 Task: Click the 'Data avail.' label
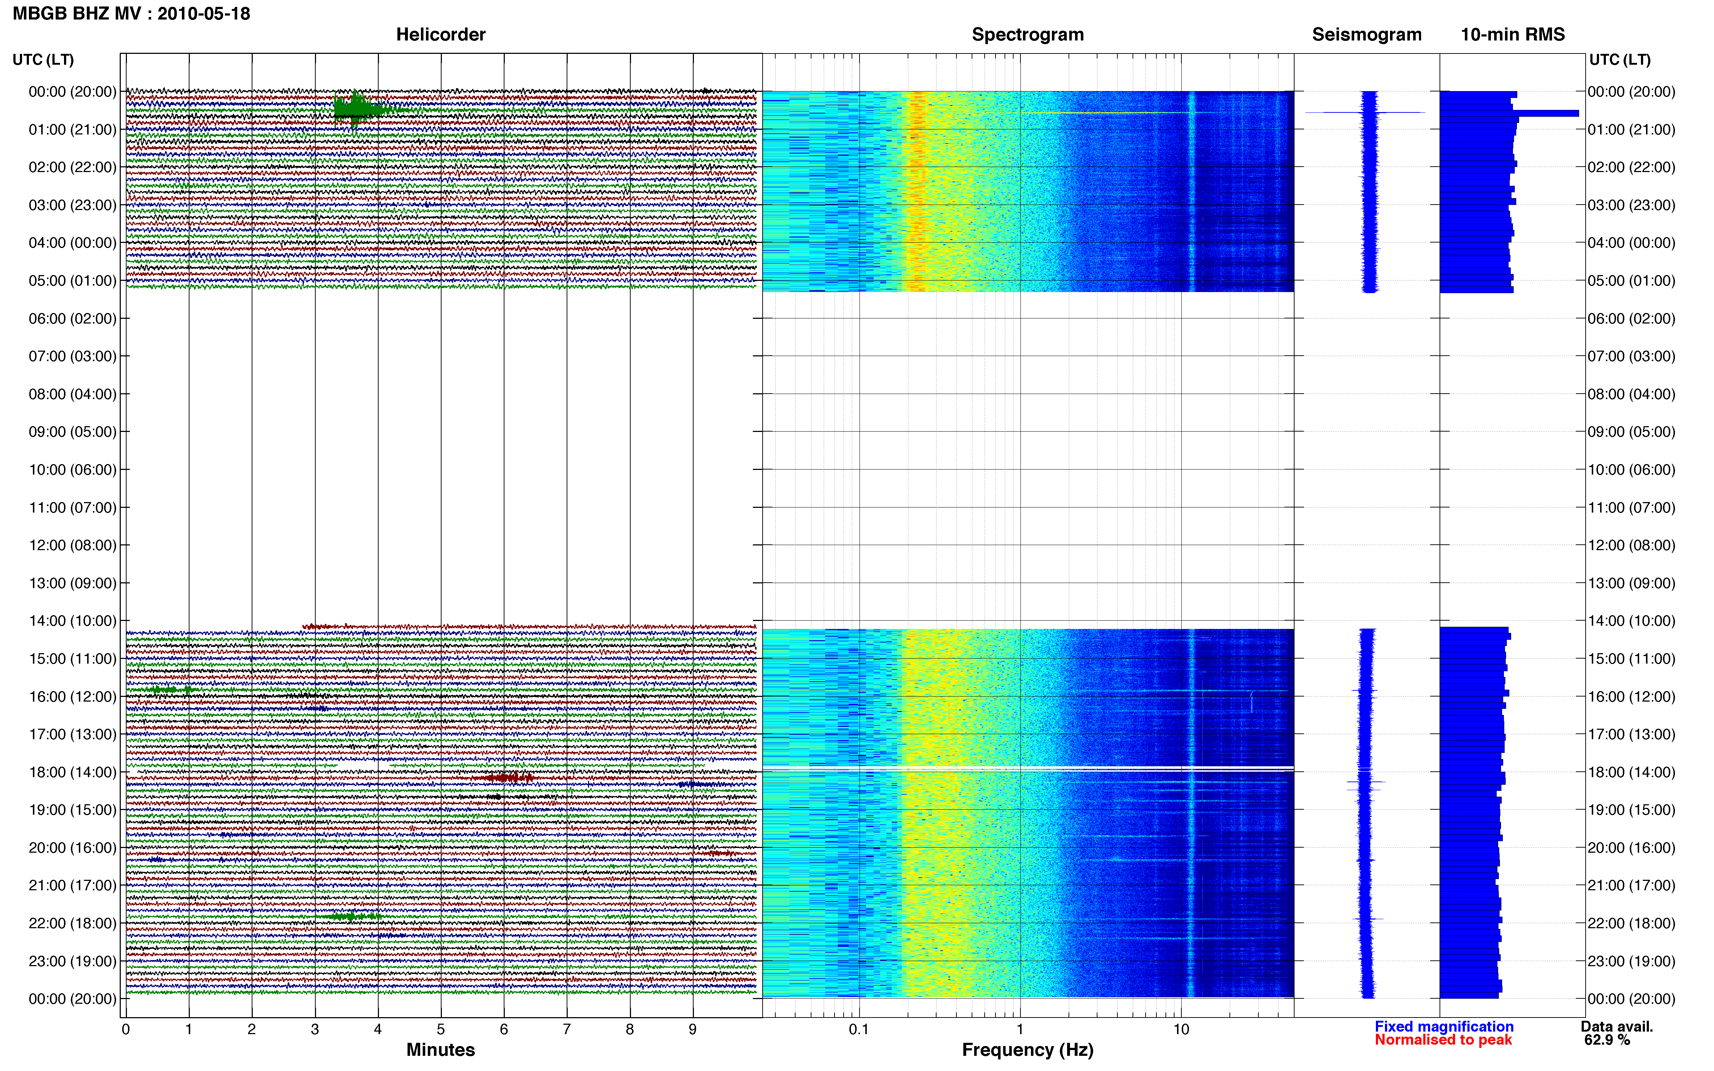(1616, 1027)
